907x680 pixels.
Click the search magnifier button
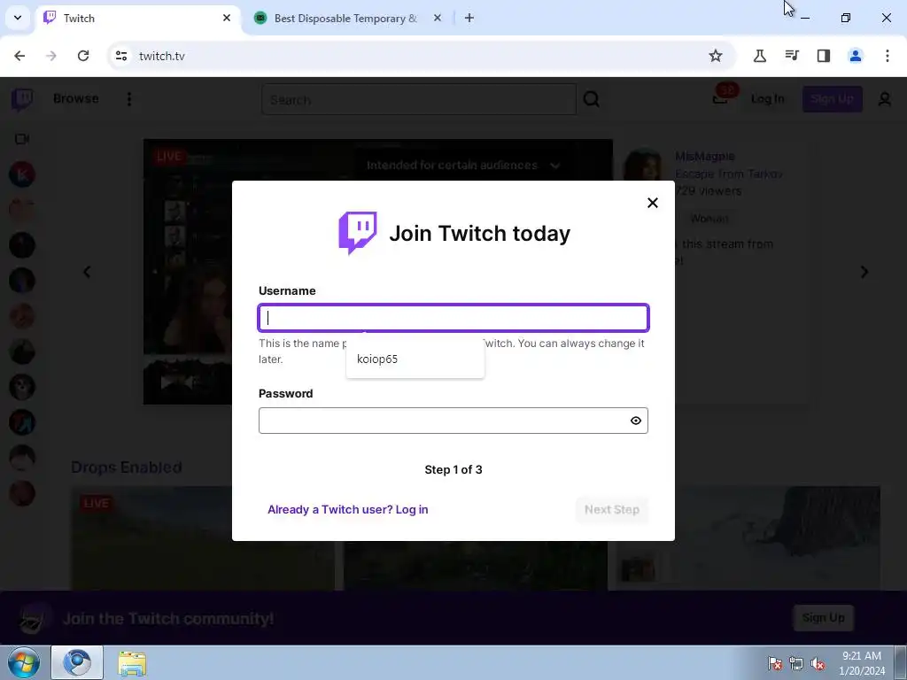point(591,99)
